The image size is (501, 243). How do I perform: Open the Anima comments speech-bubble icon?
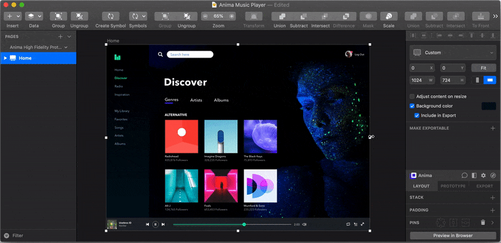(x=465, y=175)
